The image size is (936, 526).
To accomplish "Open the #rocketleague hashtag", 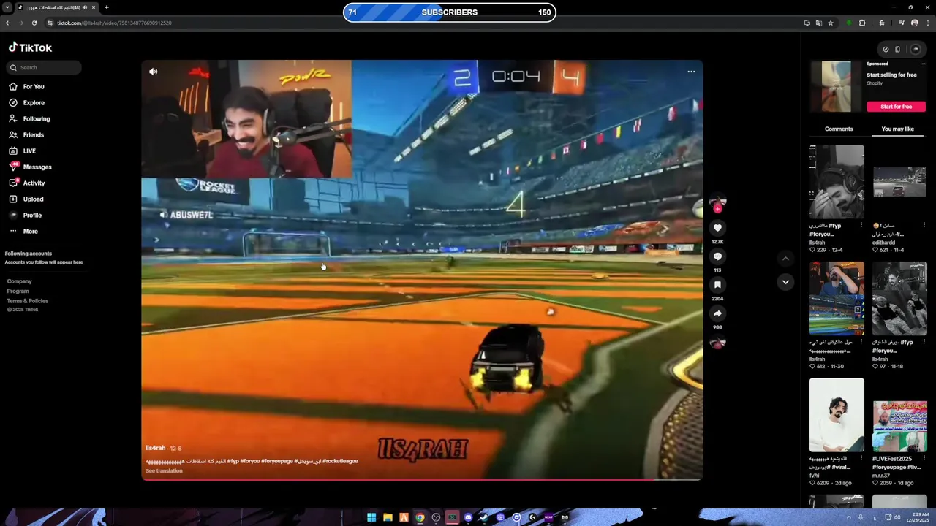I will [340, 462].
